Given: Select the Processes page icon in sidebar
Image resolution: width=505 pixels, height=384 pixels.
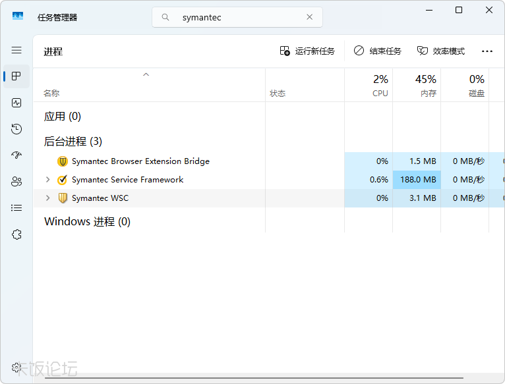Looking at the screenshot, I should point(16,76).
